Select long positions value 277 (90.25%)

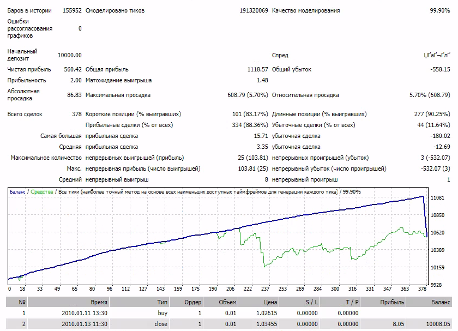[432, 114]
